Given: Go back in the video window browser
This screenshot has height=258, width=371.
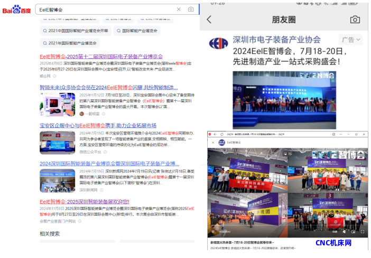Looking at the screenshot, I should coord(215,134).
